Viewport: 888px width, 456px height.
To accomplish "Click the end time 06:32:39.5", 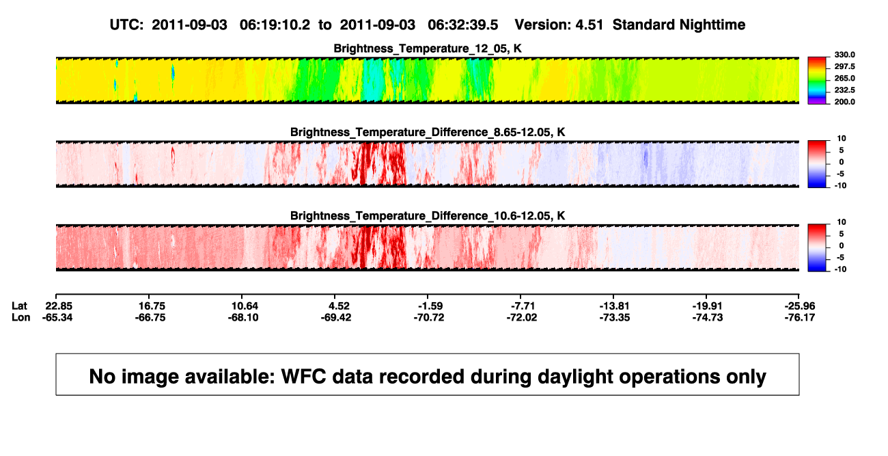I will pos(462,25).
